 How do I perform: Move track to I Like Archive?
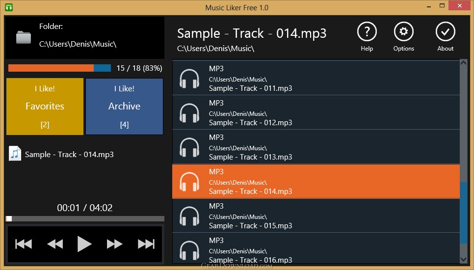(x=124, y=107)
